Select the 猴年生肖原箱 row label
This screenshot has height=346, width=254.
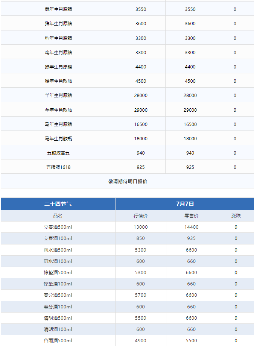coord(58,67)
